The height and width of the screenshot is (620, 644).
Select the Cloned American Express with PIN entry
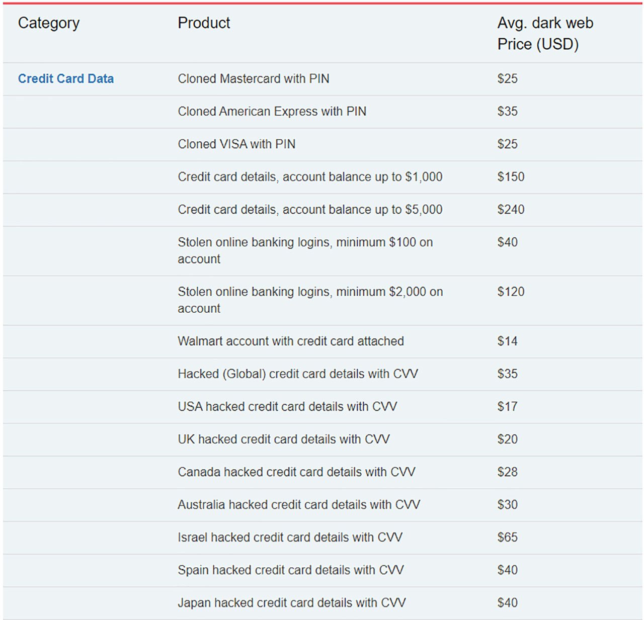(x=272, y=111)
